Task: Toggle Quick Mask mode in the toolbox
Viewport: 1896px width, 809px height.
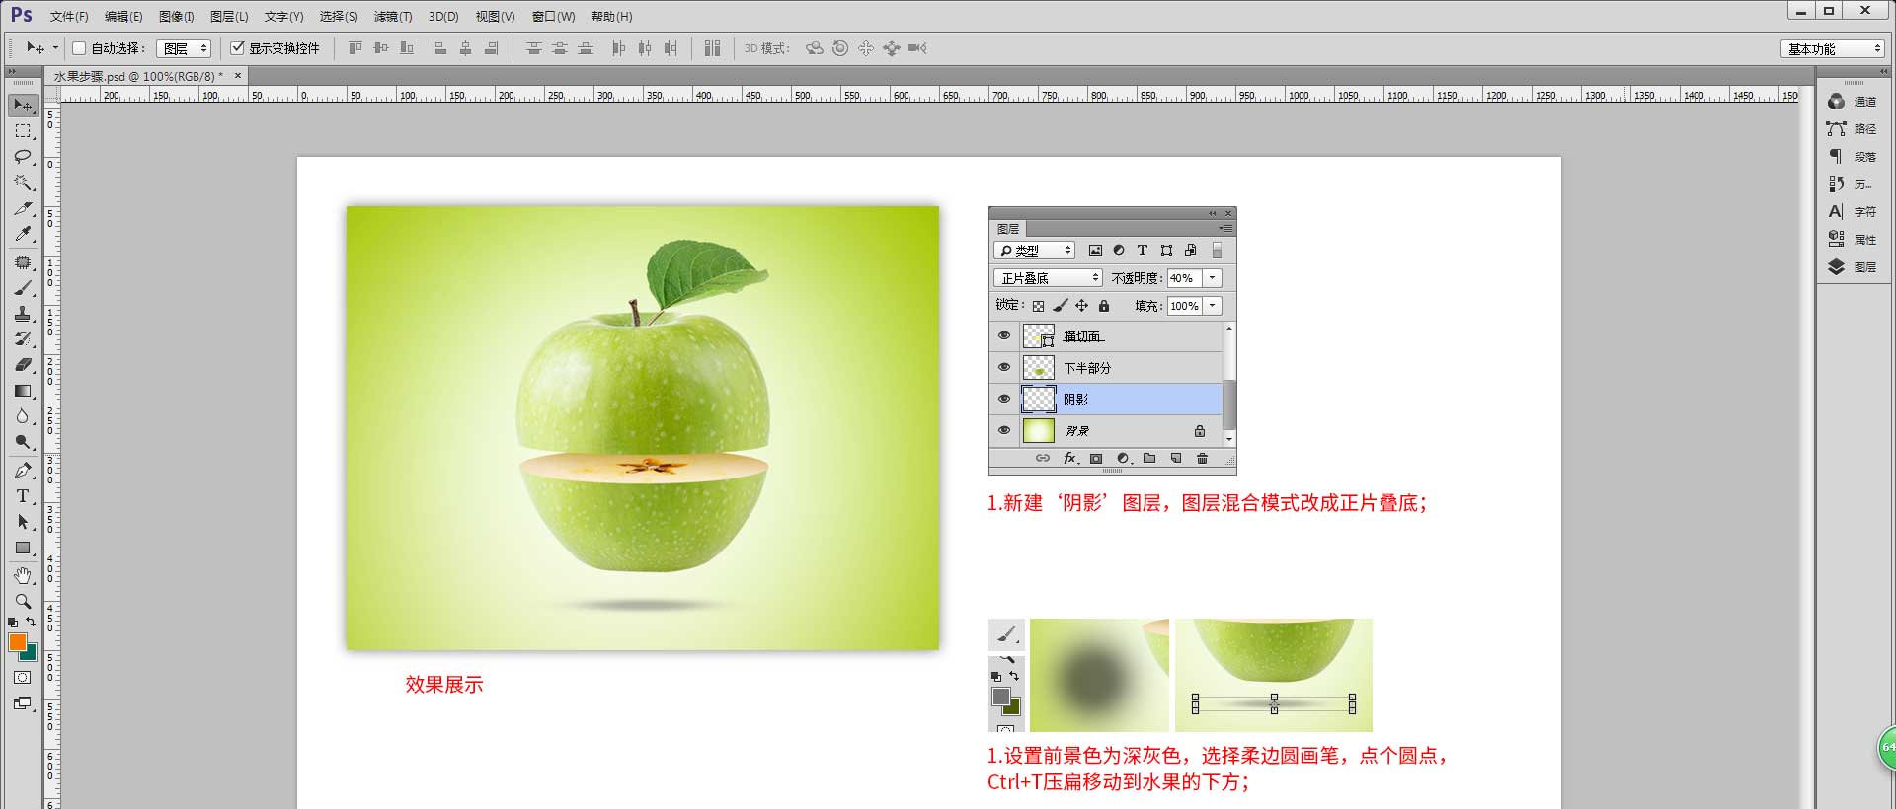Action: (23, 678)
